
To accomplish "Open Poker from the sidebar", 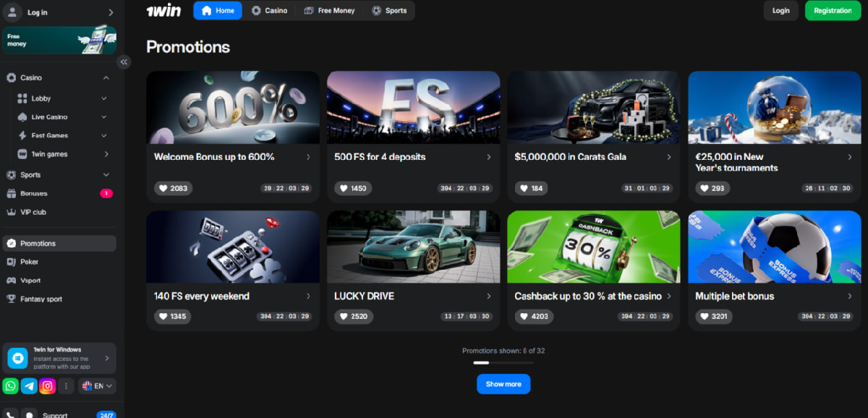I will click(x=59, y=262).
